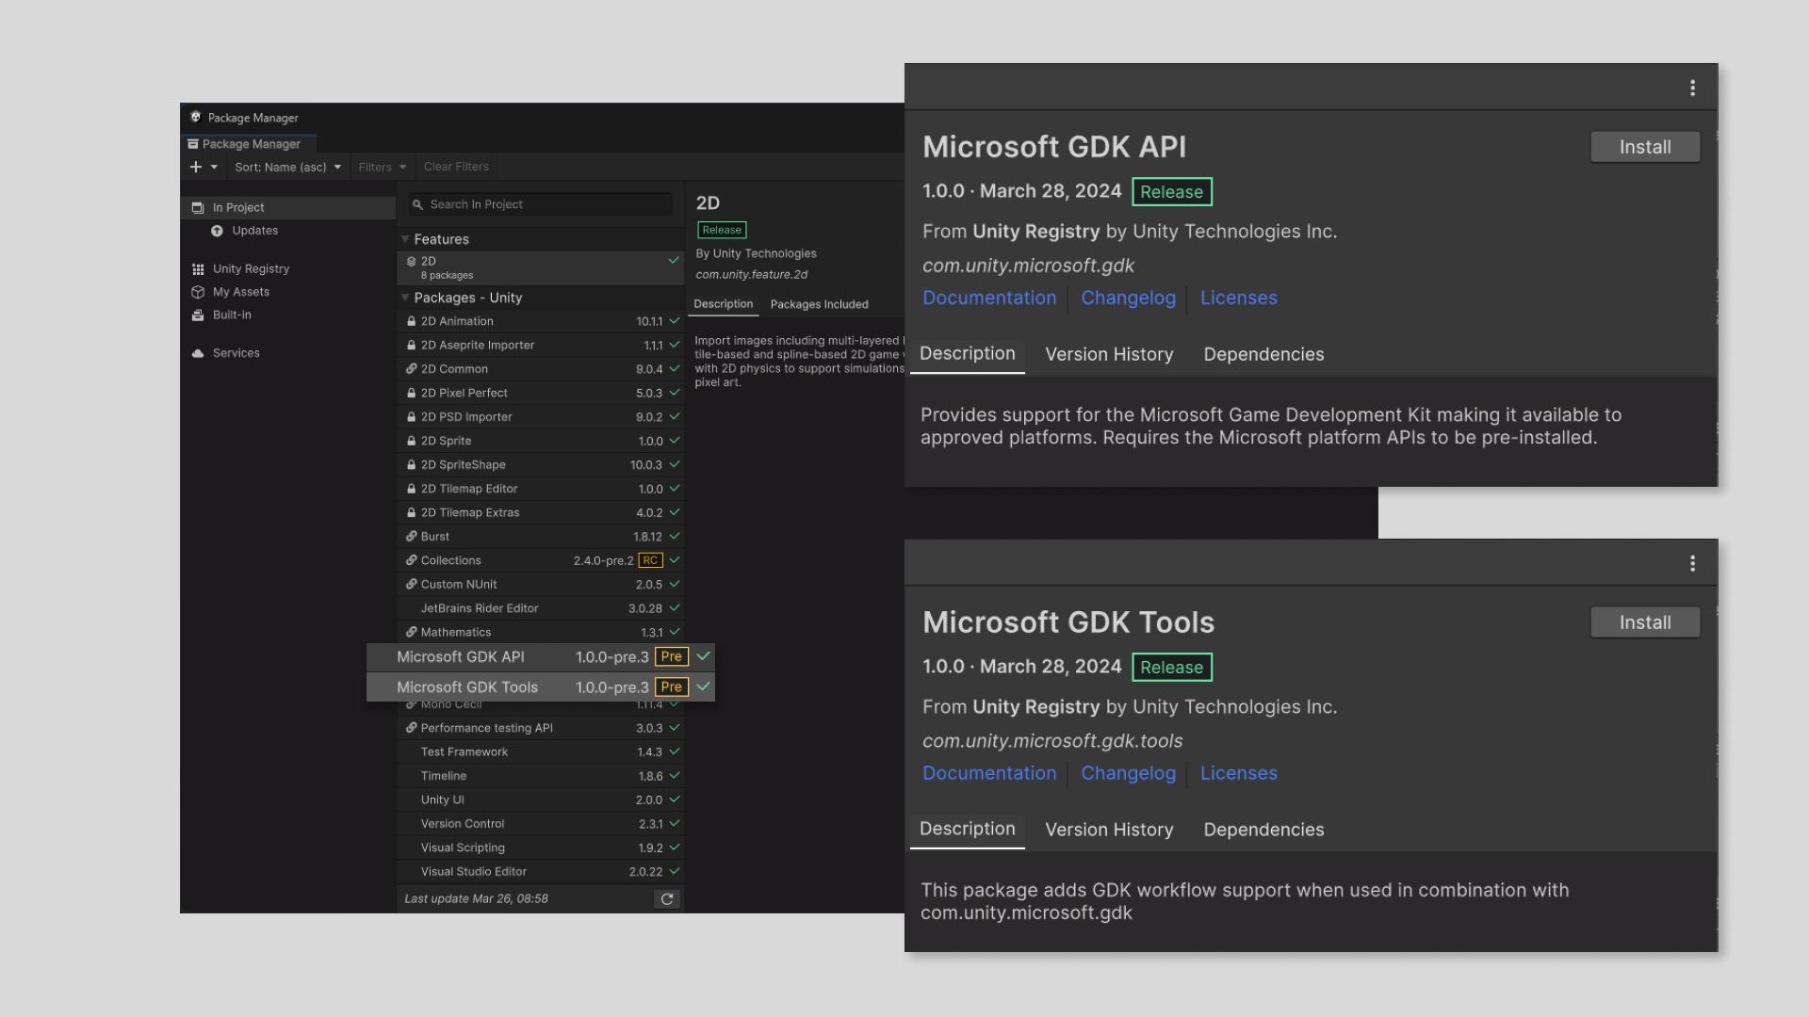Collapse the Features section
The height and width of the screenshot is (1017, 1809).
click(x=405, y=239)
